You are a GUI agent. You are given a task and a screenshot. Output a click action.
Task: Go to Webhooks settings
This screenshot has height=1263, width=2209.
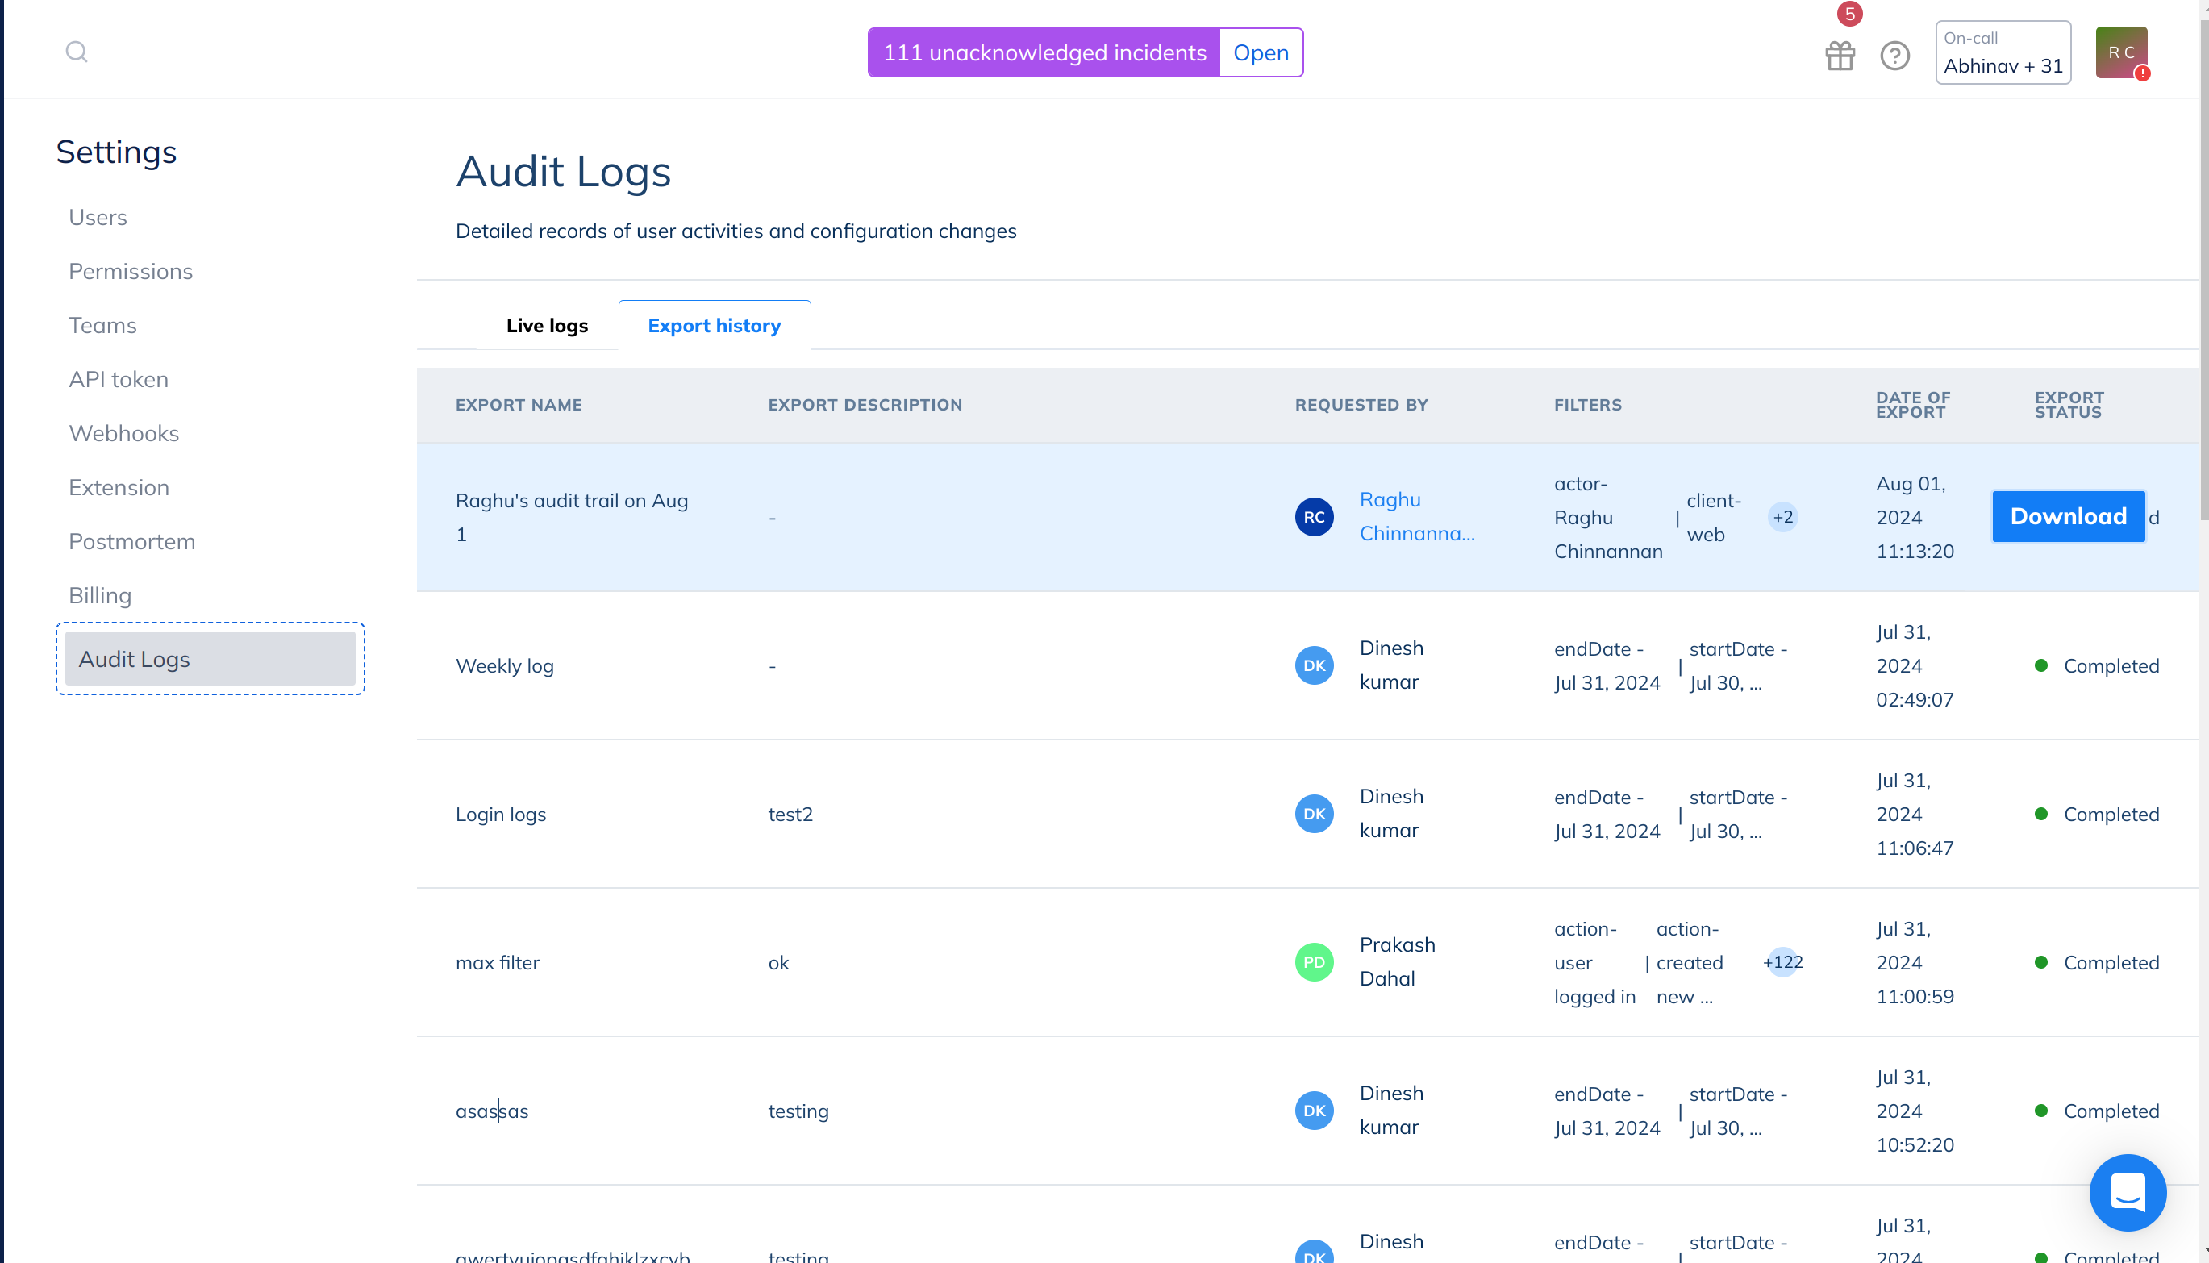click(124, 433)
